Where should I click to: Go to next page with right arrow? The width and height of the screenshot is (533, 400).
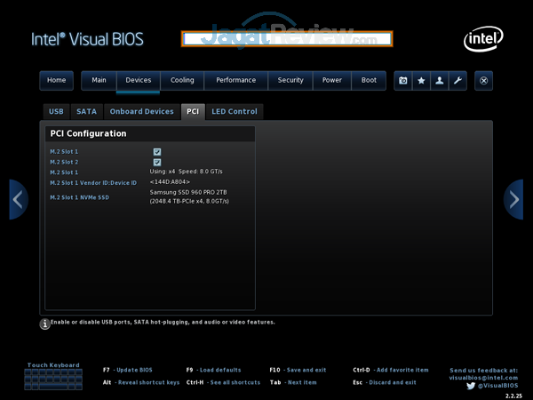pos(513,199)
